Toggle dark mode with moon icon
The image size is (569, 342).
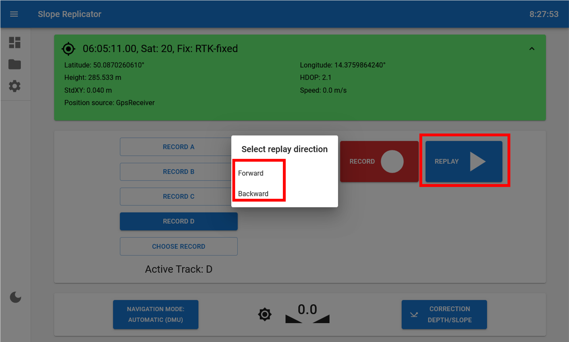(15, 297)
